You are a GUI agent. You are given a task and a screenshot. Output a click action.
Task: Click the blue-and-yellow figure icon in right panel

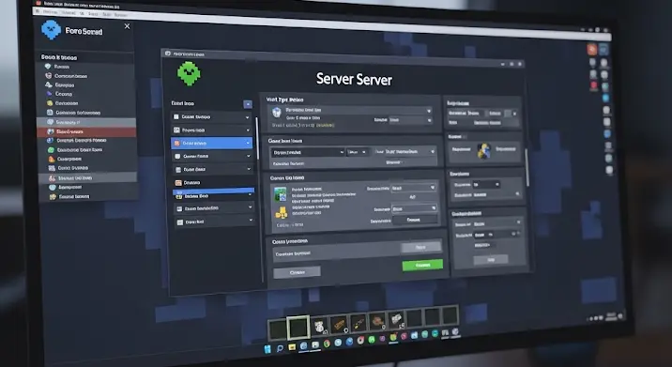[484, 151]
